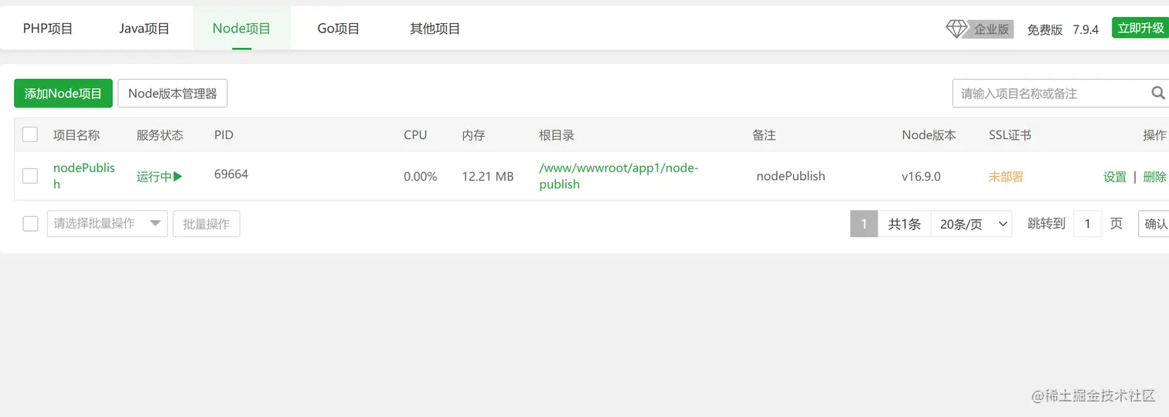The height and width of the screenshot is (417, 1169).
Task: Click the SSL证书 column header
Action: pyautogui.click(x=1010, y=135)
